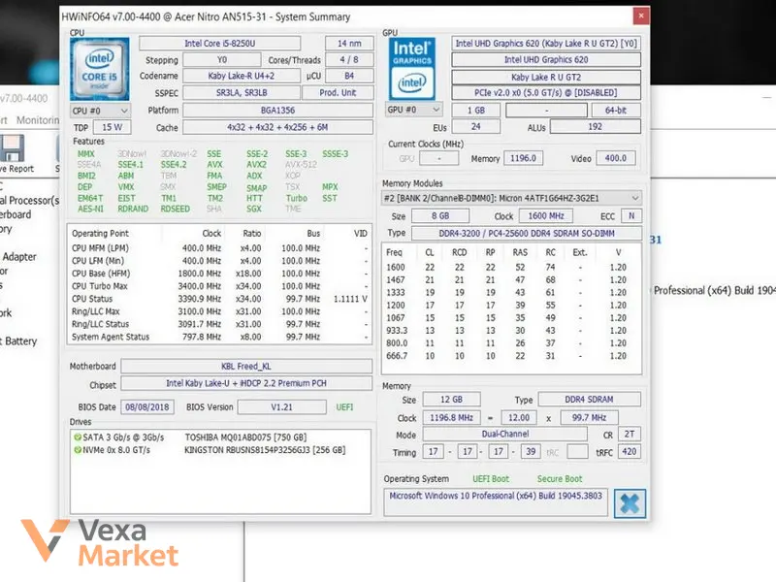The image size is (776, 582).
Task: Select the 666.7 frequency timing row
Action: point(511,356)
